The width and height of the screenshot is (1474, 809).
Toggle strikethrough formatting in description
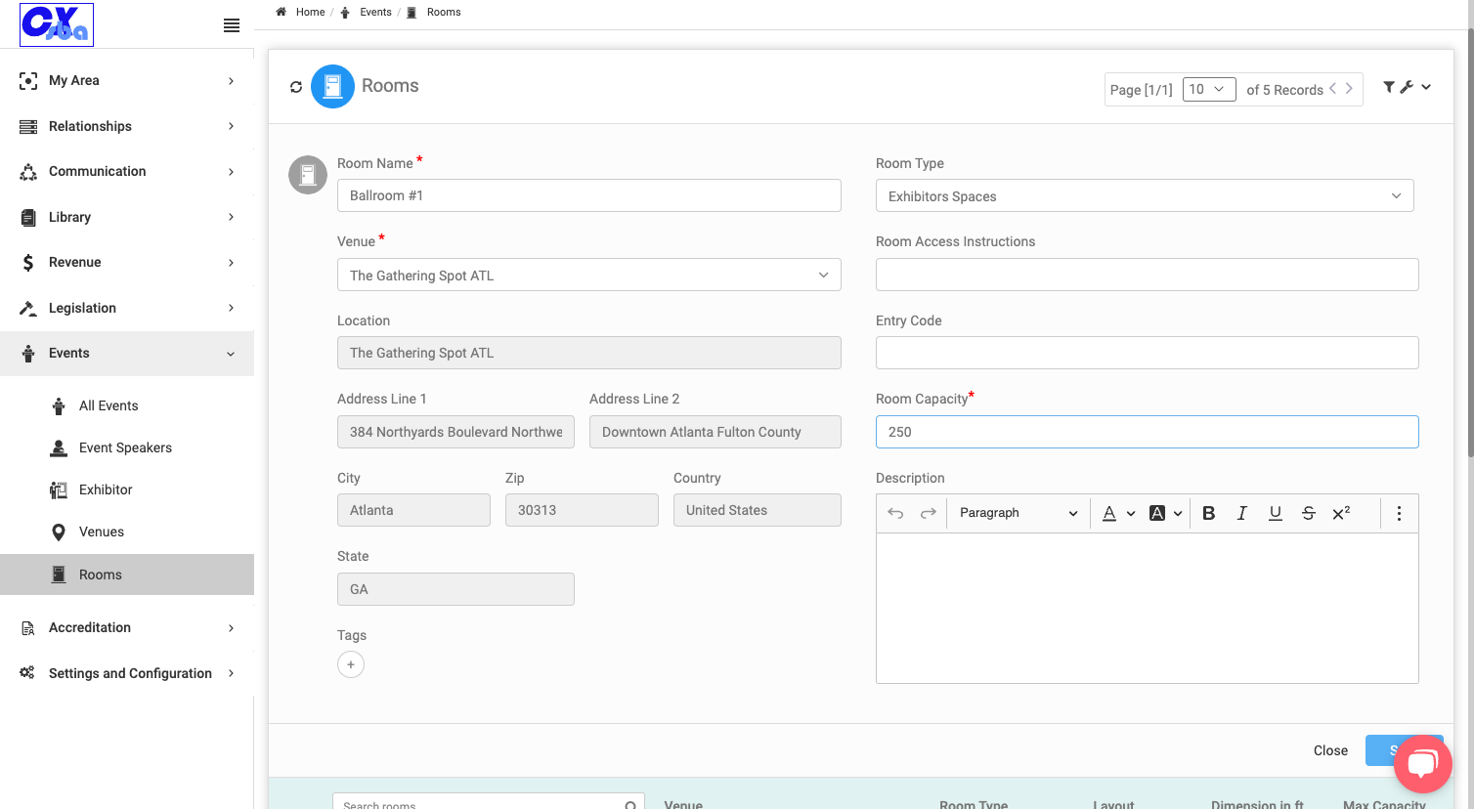click(x=1308, y=513)
